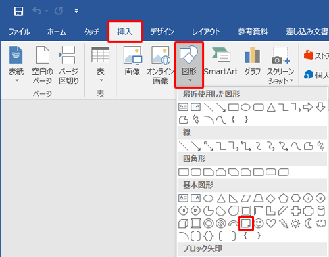
Task: Select the right triangle in 基本図形
Action: tap(233, 199)
